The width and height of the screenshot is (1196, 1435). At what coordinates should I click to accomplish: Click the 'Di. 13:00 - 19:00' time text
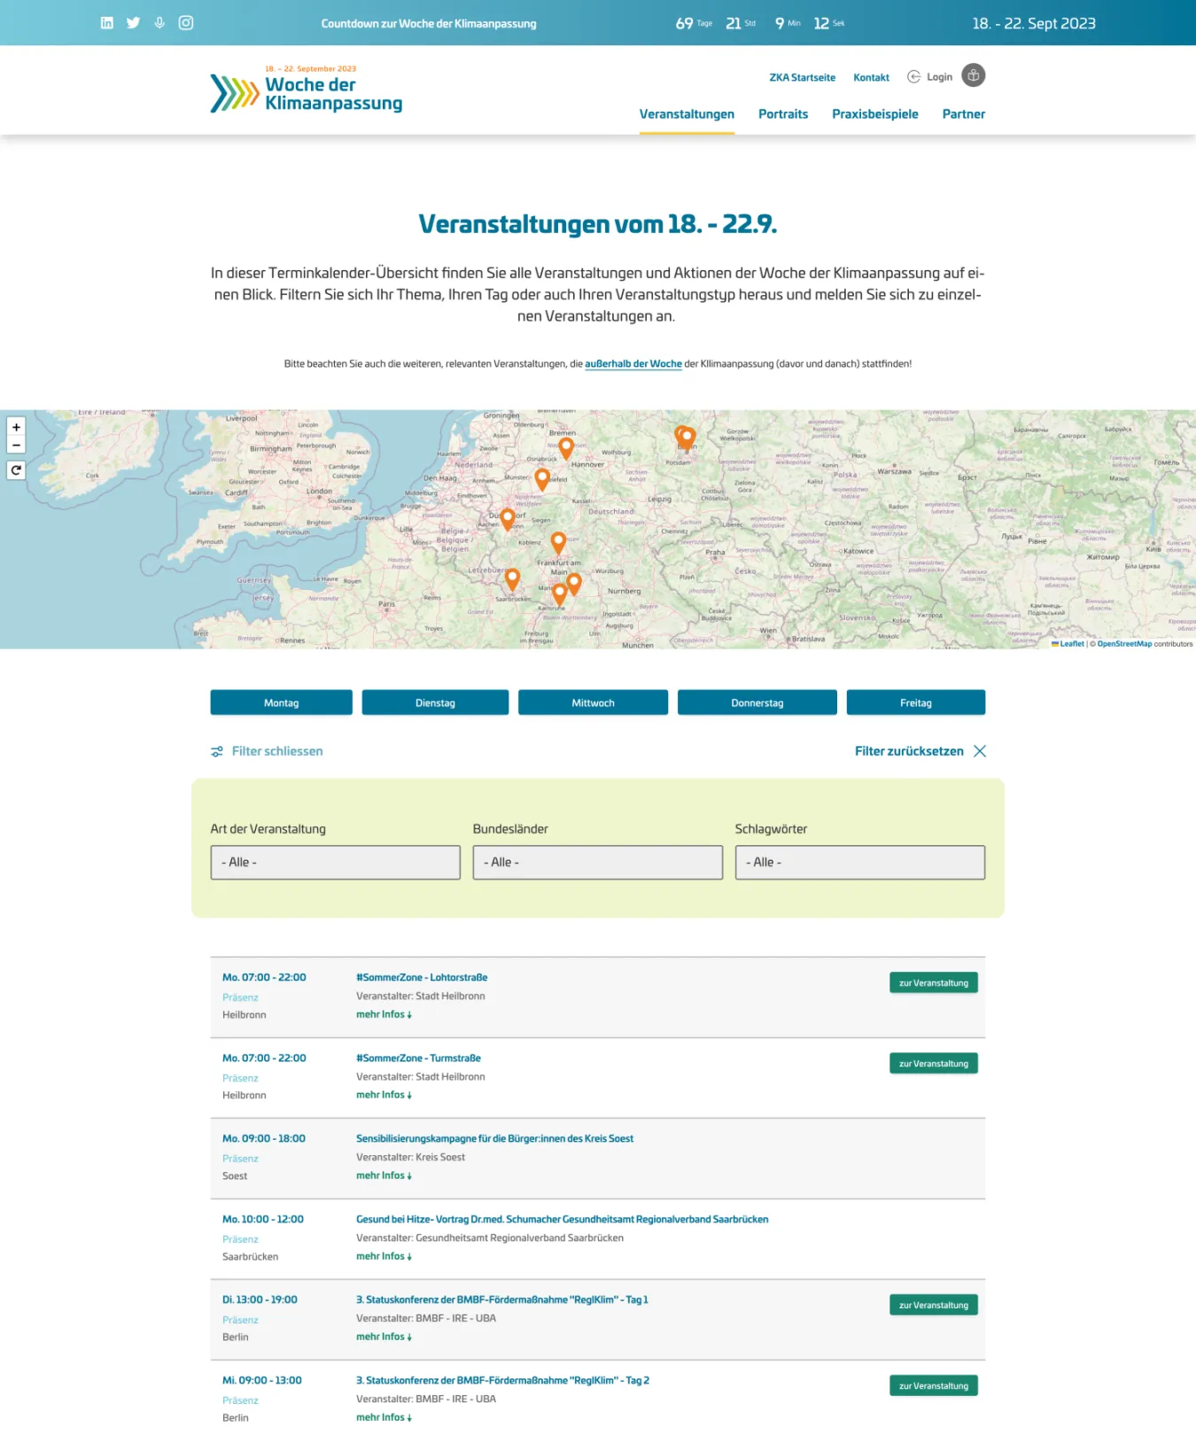(260, 1300)
